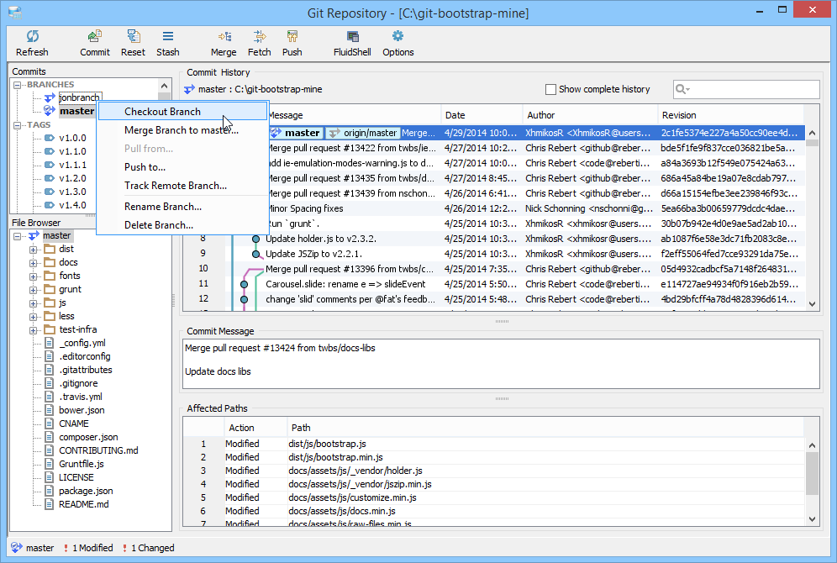
Task: Select composer.json in File Browser
Action: click(x=88, y=437)
